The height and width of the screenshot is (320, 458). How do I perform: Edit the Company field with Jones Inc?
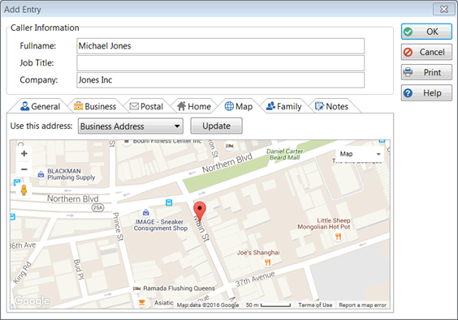tap(221, 80)
